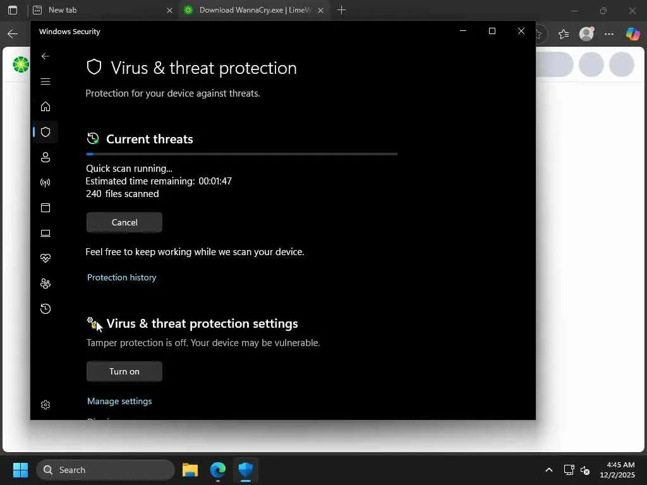This screenshot has height=485, width=647.
Task: Click 'Tamper protection is off' warning text
Action: pyautogui.click(x=203, y=343)
